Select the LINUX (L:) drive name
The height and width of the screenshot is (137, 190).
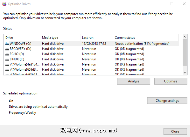[17, 59]
